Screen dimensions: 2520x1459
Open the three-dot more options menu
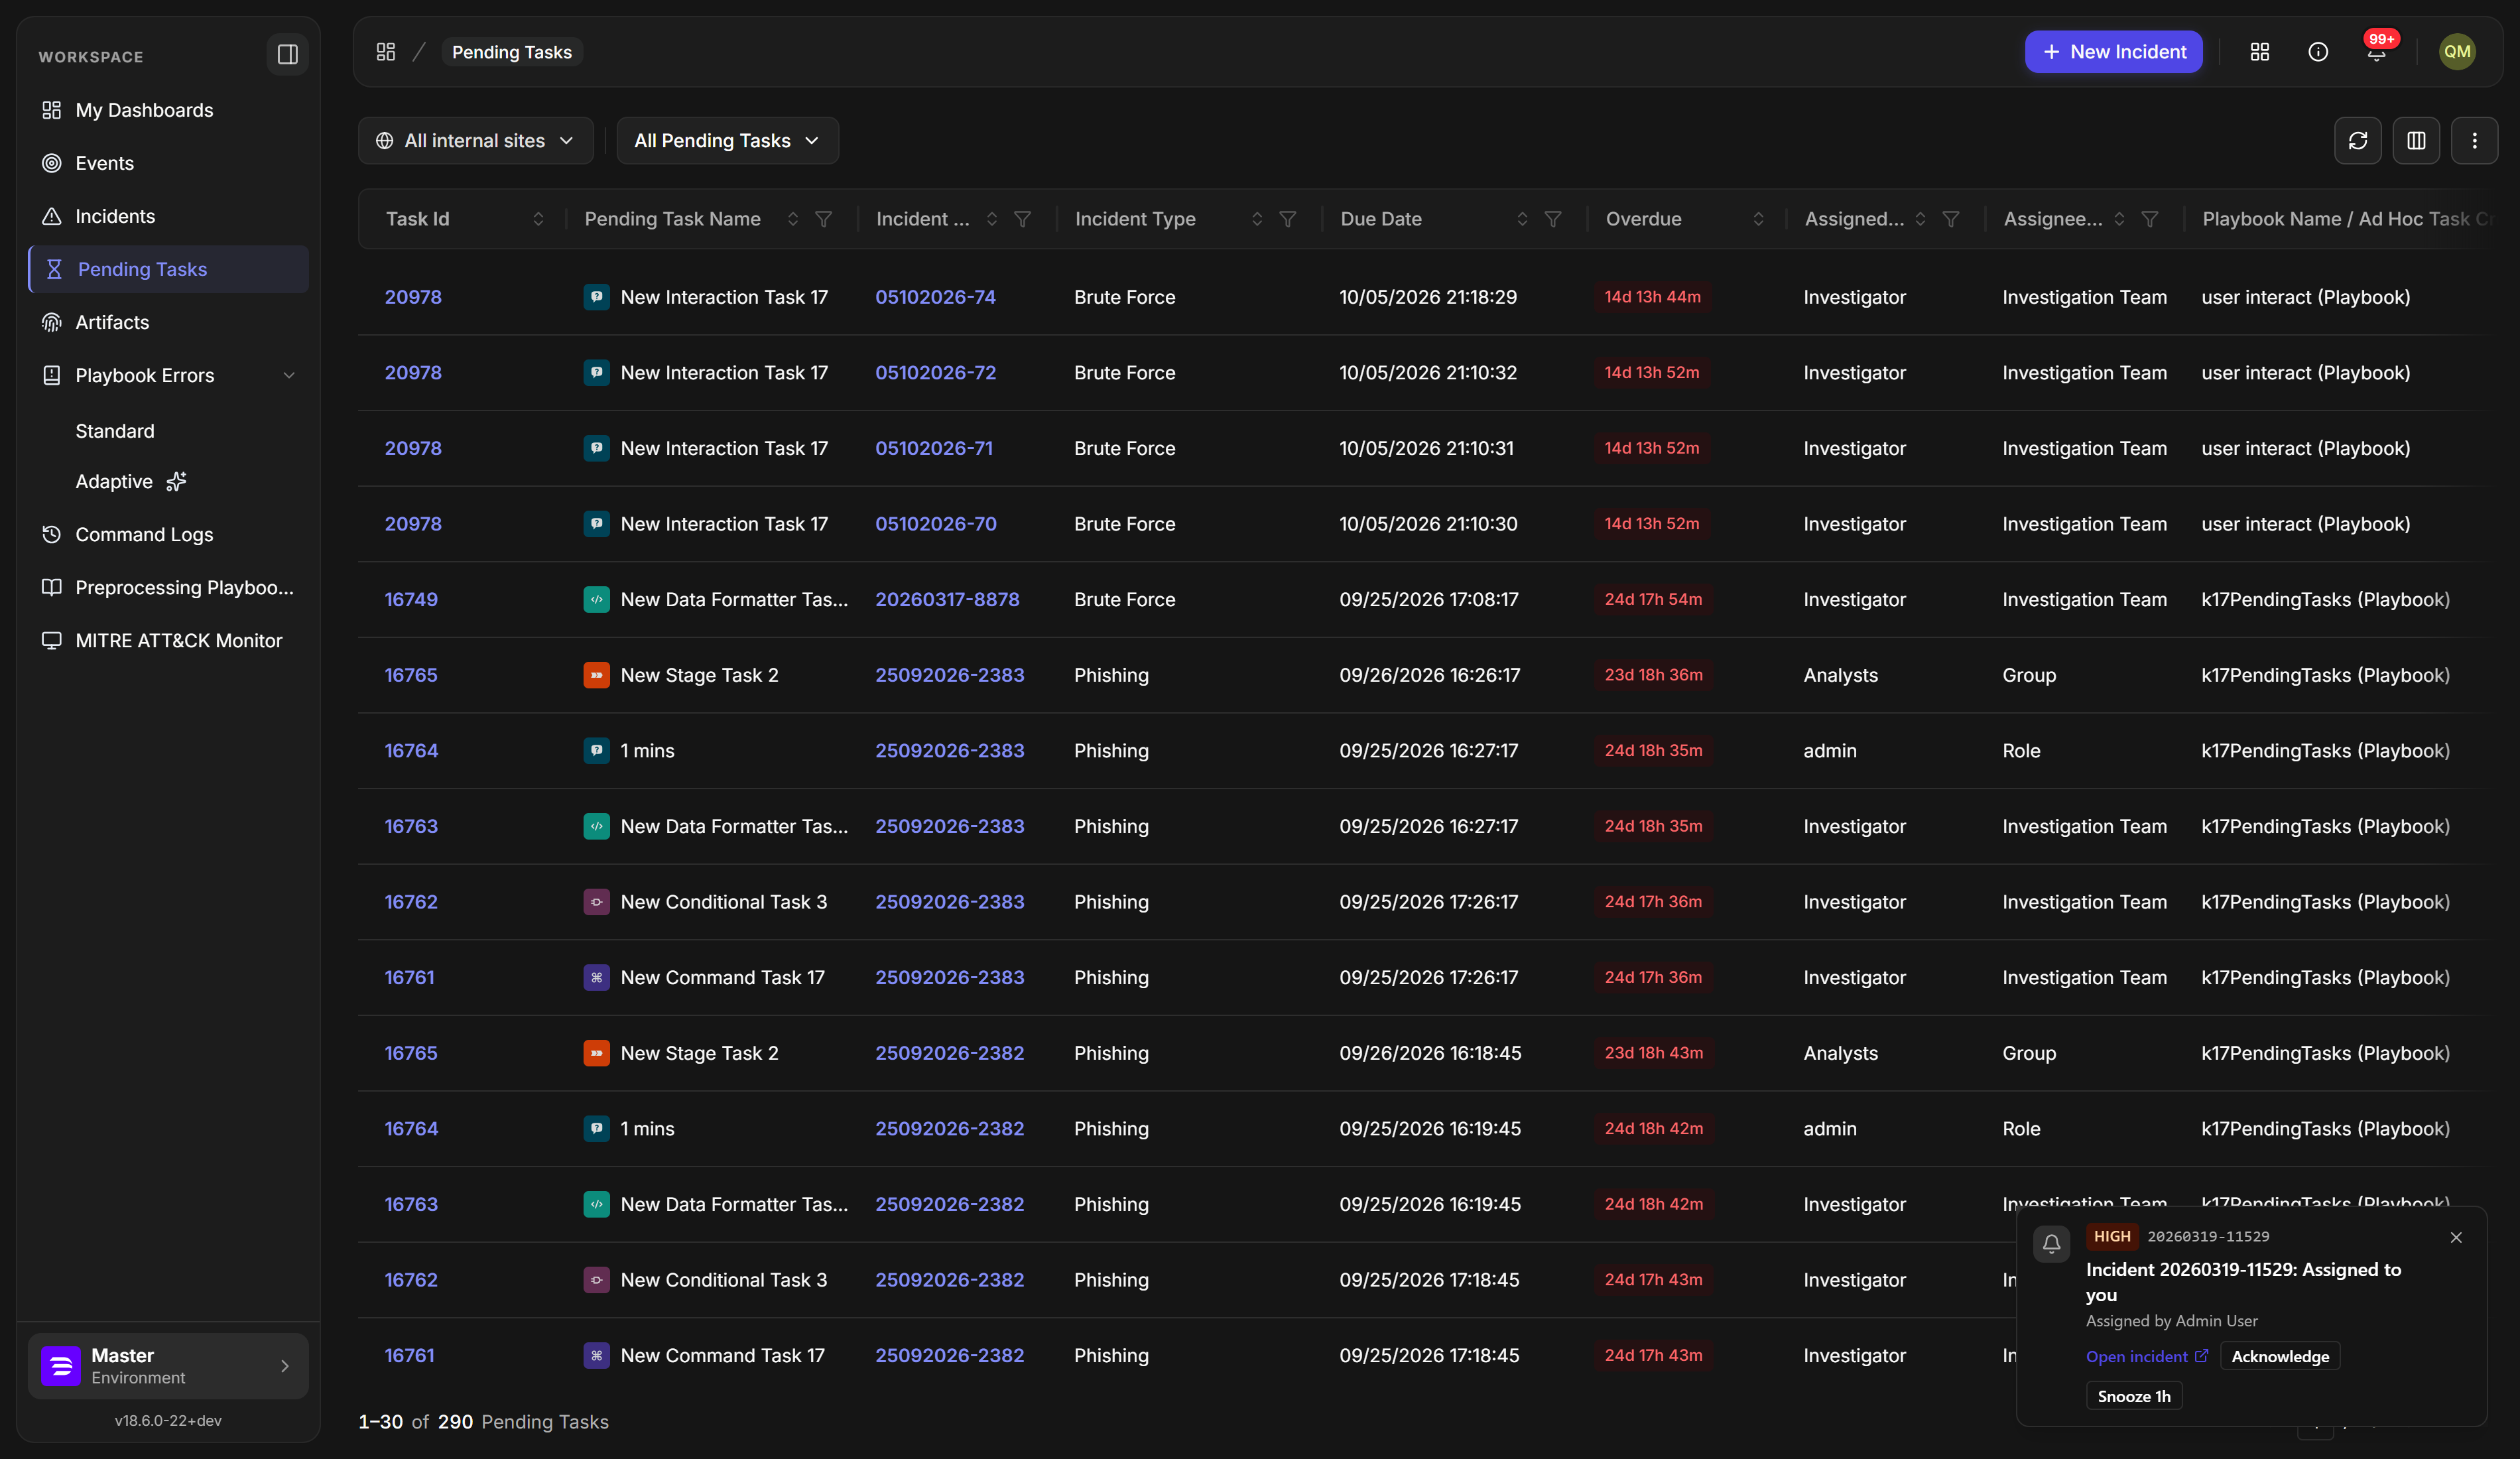click(x=2475, y=141)
